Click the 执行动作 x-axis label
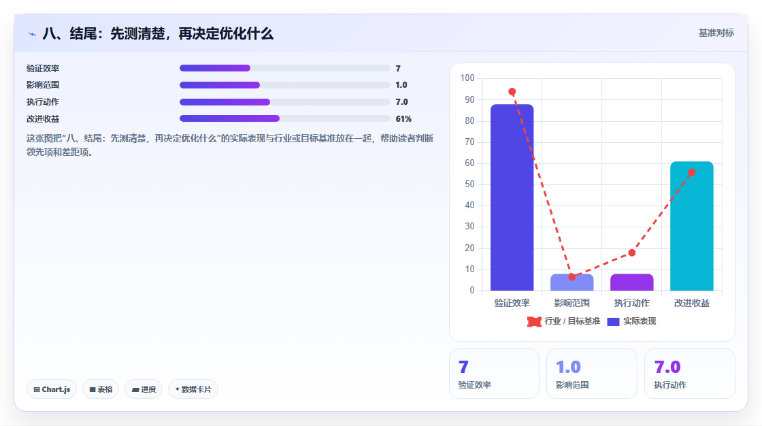 click(x=632, y=303)
